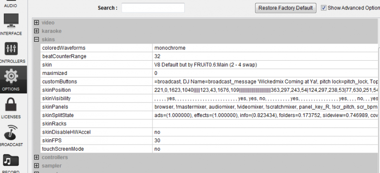This screenshot has width=380, height=173.
Task: Select the Options gear icon
Action: (x=11, y=76)
